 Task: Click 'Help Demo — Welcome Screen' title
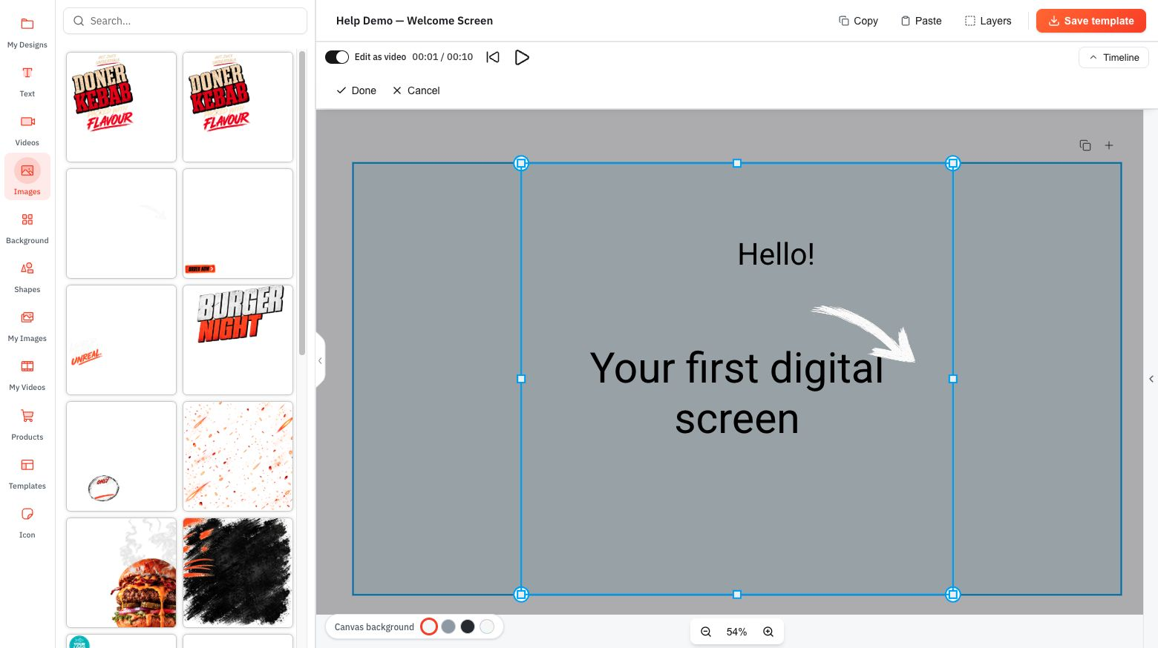[x=414, y=21]
